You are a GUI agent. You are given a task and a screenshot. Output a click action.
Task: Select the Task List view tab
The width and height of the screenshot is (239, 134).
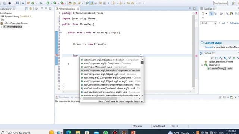208,9
